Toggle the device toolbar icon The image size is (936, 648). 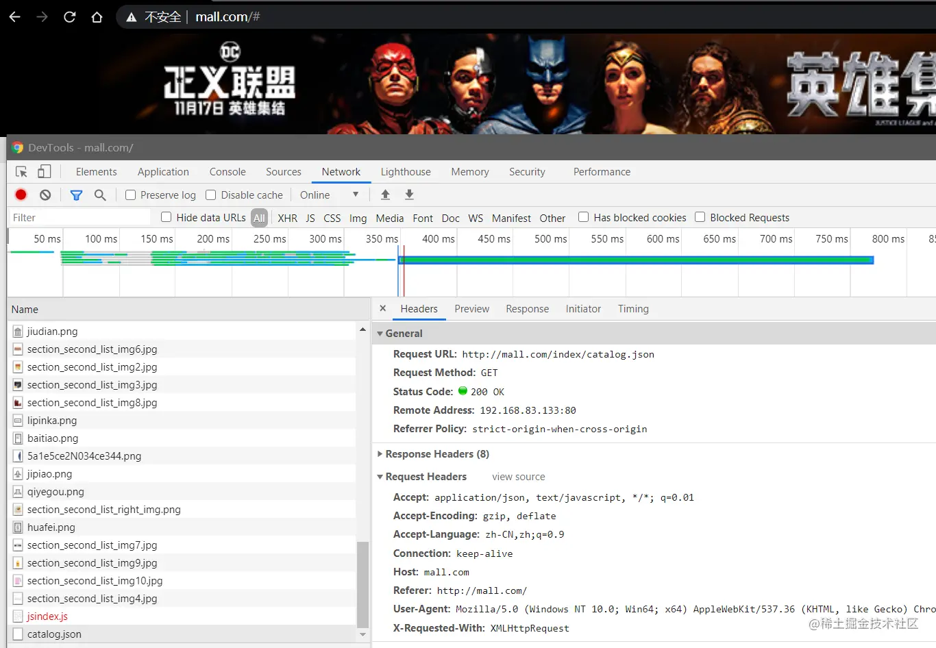(45, 172)
